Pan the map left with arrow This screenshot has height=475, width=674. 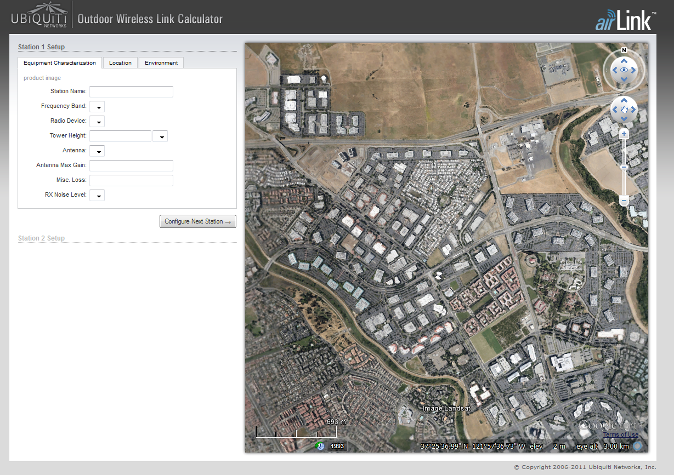[x=614, y=110]
